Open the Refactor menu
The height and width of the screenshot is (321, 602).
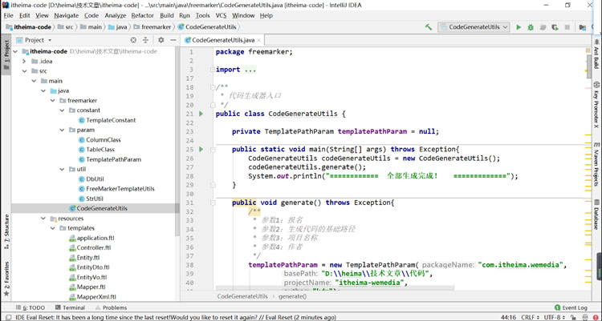coord(142,15)
